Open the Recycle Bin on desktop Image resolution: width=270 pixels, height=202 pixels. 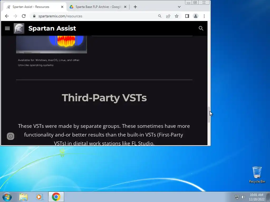257,175
